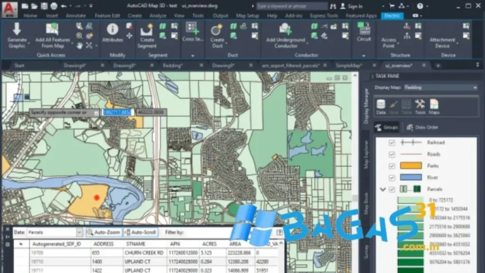Open the Data icon in Task Pane
485x273 pixels.
click(381, 107)
